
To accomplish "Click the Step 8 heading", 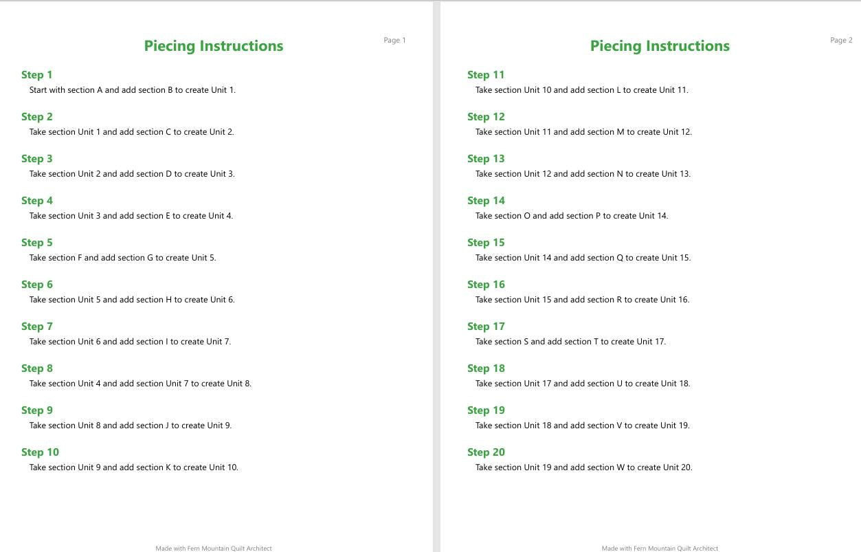I will (x=36, y=368).
